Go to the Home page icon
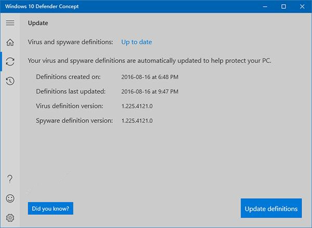 coord(10,42)
